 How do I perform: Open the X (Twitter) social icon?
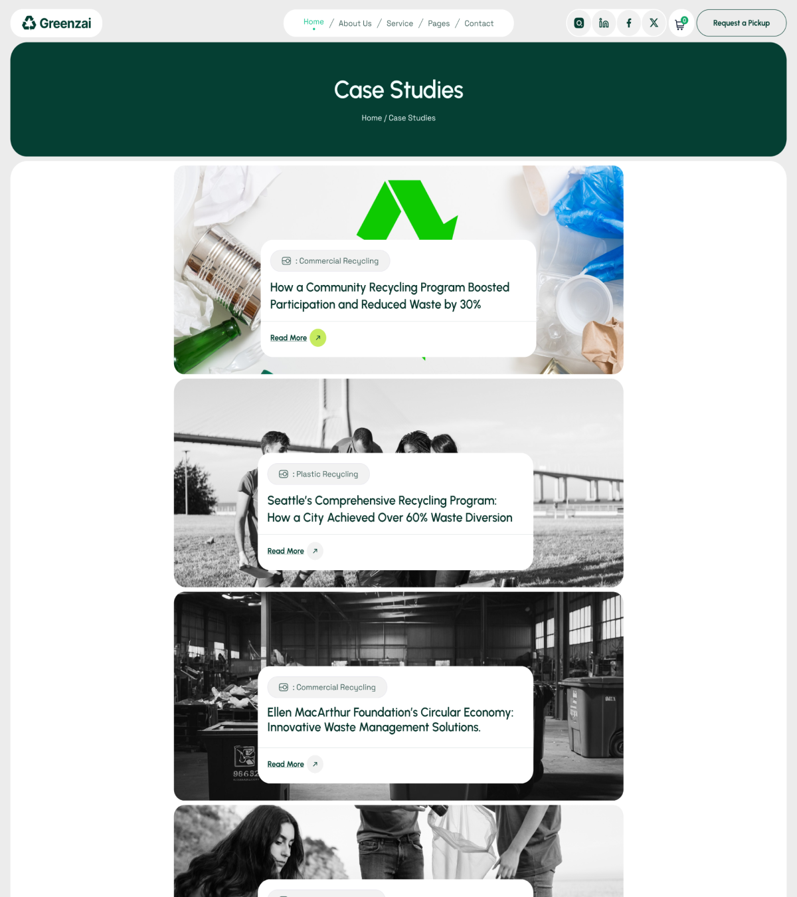(654, 23)
